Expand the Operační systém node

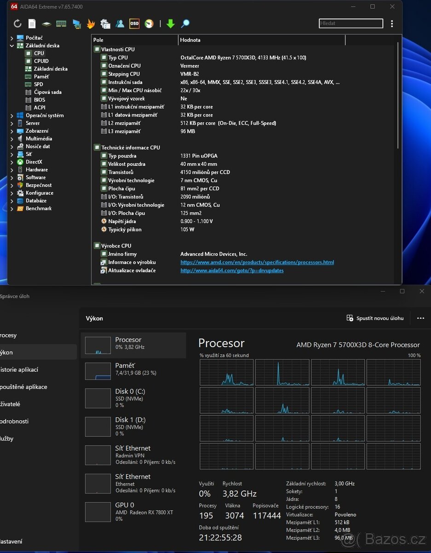click(x=12, y=116)
